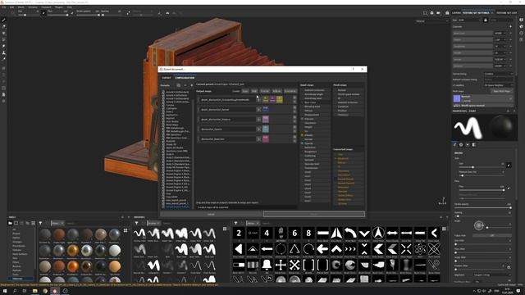
Task: Toggle Follow path option
Action: point(491,235)
